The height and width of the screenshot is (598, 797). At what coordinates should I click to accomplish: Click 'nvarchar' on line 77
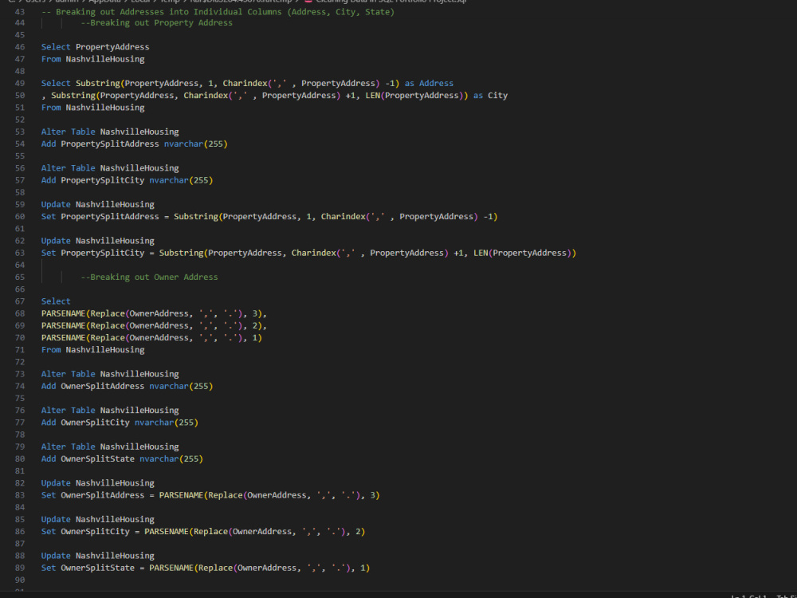pos(154,423)
